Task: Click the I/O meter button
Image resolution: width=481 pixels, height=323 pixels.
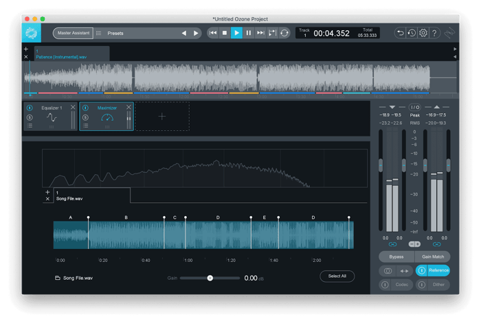Action: tap(415, 107)
